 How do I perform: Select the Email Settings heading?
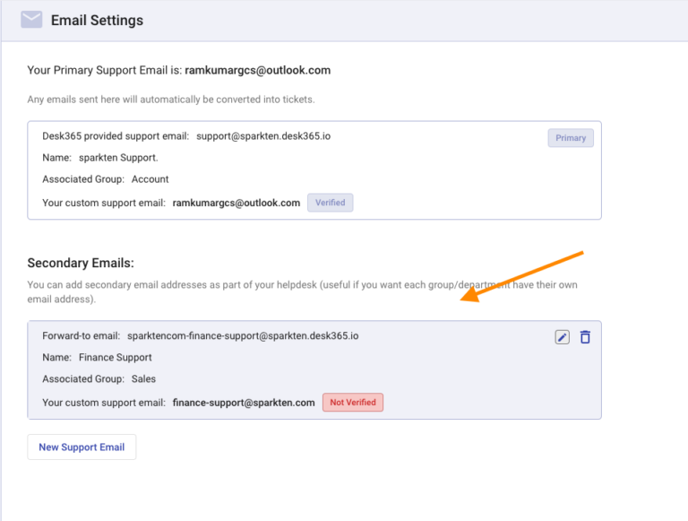[97, 21]
